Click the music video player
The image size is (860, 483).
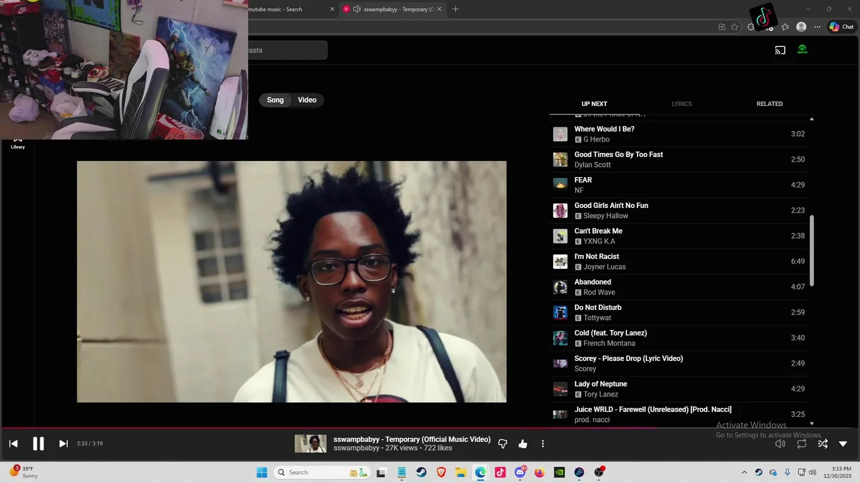292,282
